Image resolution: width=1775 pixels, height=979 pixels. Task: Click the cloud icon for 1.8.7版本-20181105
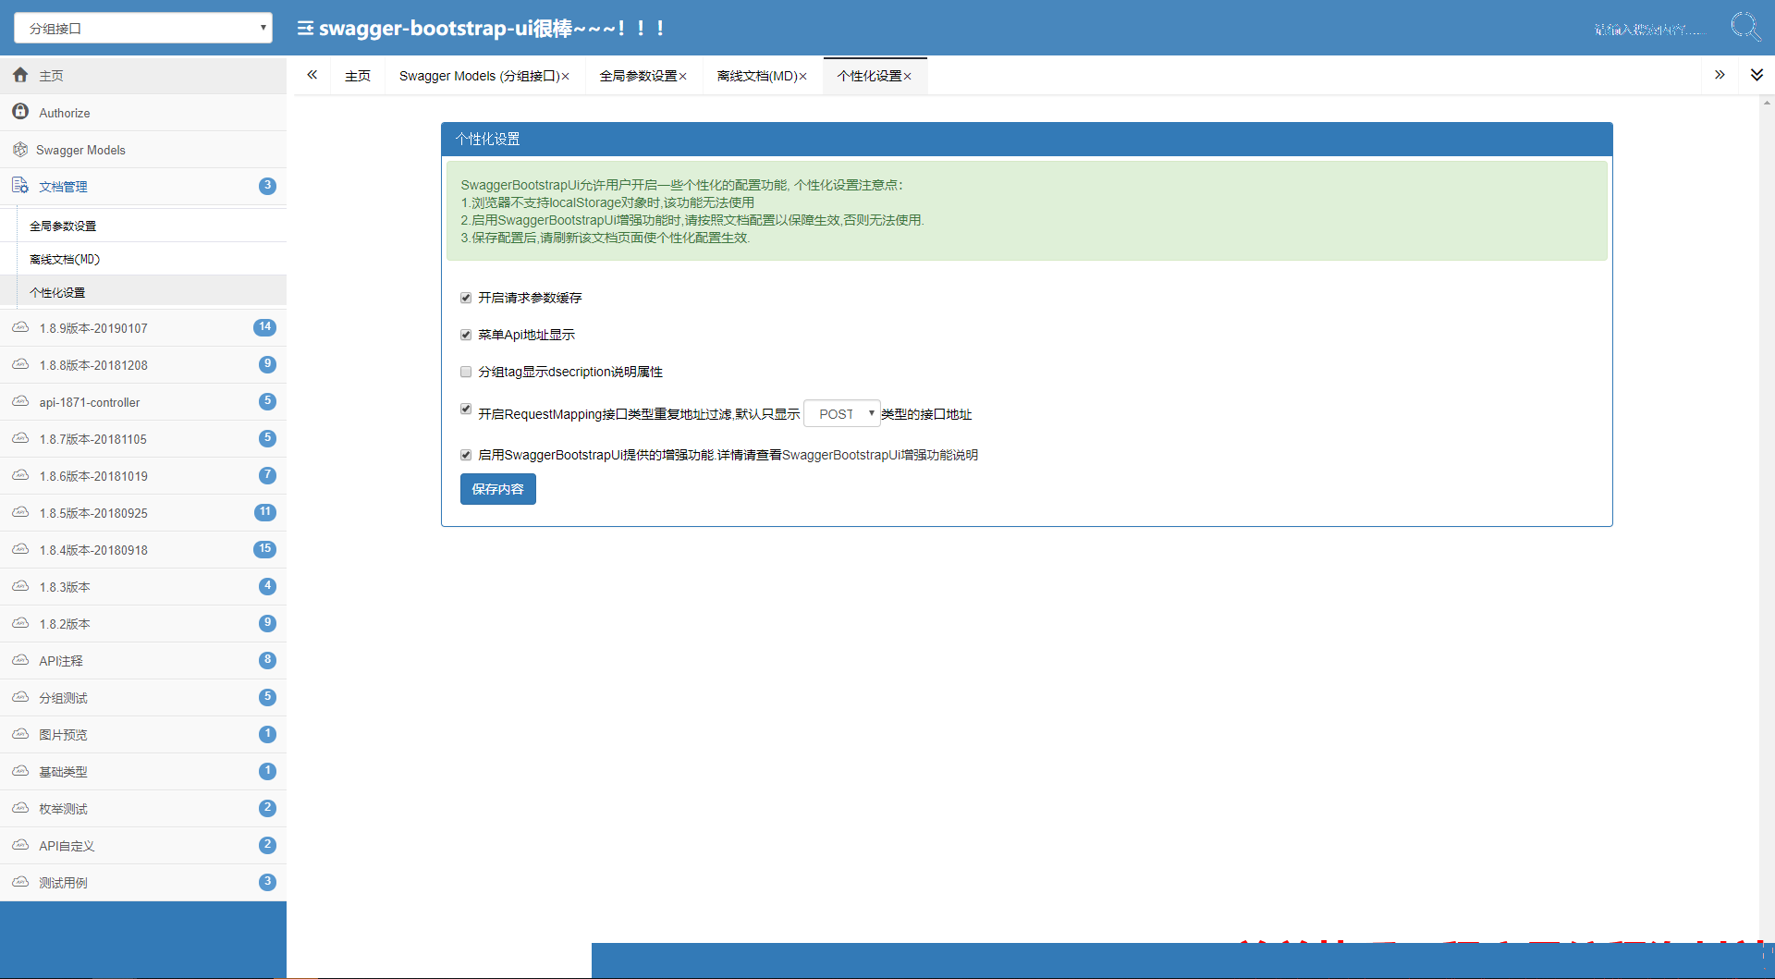click(20, 438)
